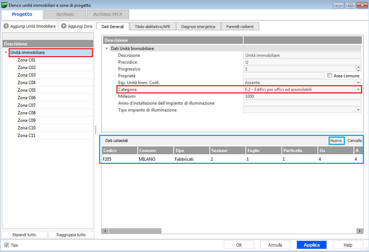
Task: Click Nuovo to add cadastral data
Action: pyautogui.click(x=336, y=141)
